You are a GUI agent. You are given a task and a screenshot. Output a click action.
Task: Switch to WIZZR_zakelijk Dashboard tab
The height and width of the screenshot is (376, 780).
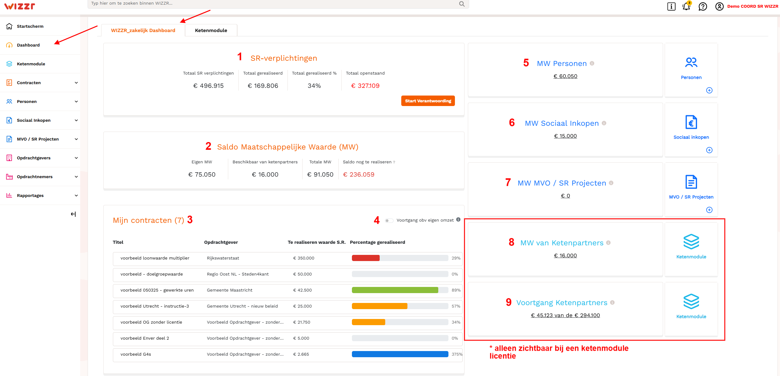[x=143, y=30]
